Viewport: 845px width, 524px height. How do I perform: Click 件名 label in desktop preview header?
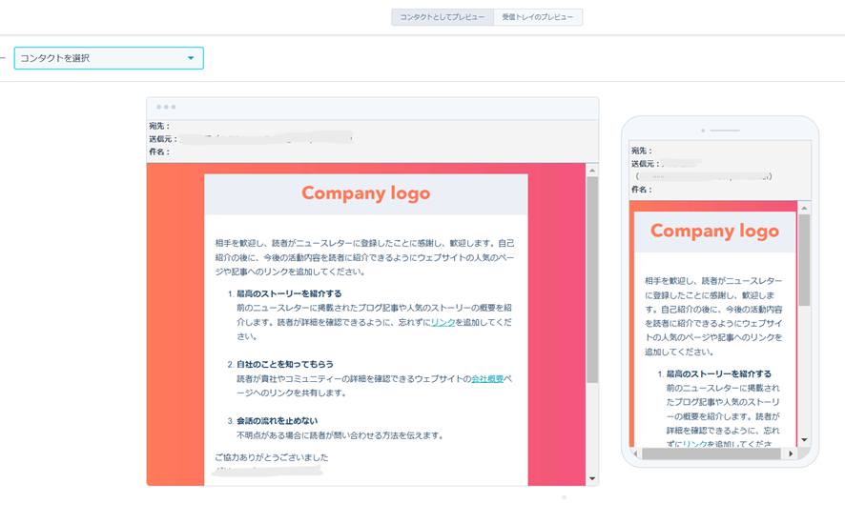[x=159, y=151]
